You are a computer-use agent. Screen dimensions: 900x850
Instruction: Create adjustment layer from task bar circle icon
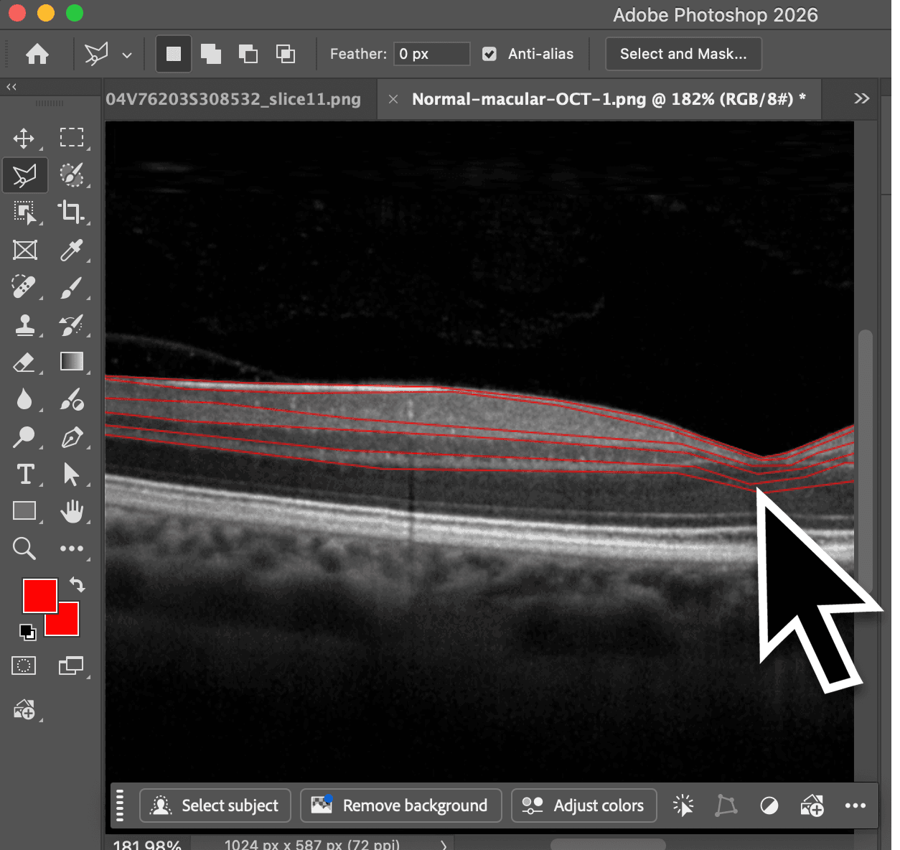pyautogui.click(x=769, y=805)
